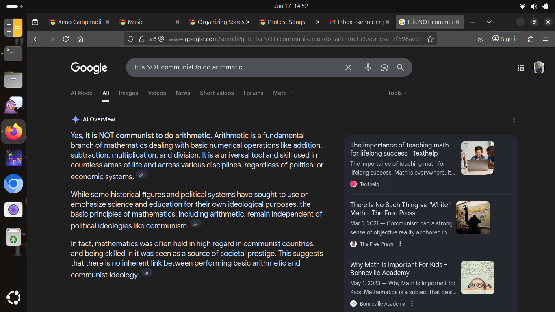Focus the Google search input field
The image size is (555, 312).
coord(237,67)
